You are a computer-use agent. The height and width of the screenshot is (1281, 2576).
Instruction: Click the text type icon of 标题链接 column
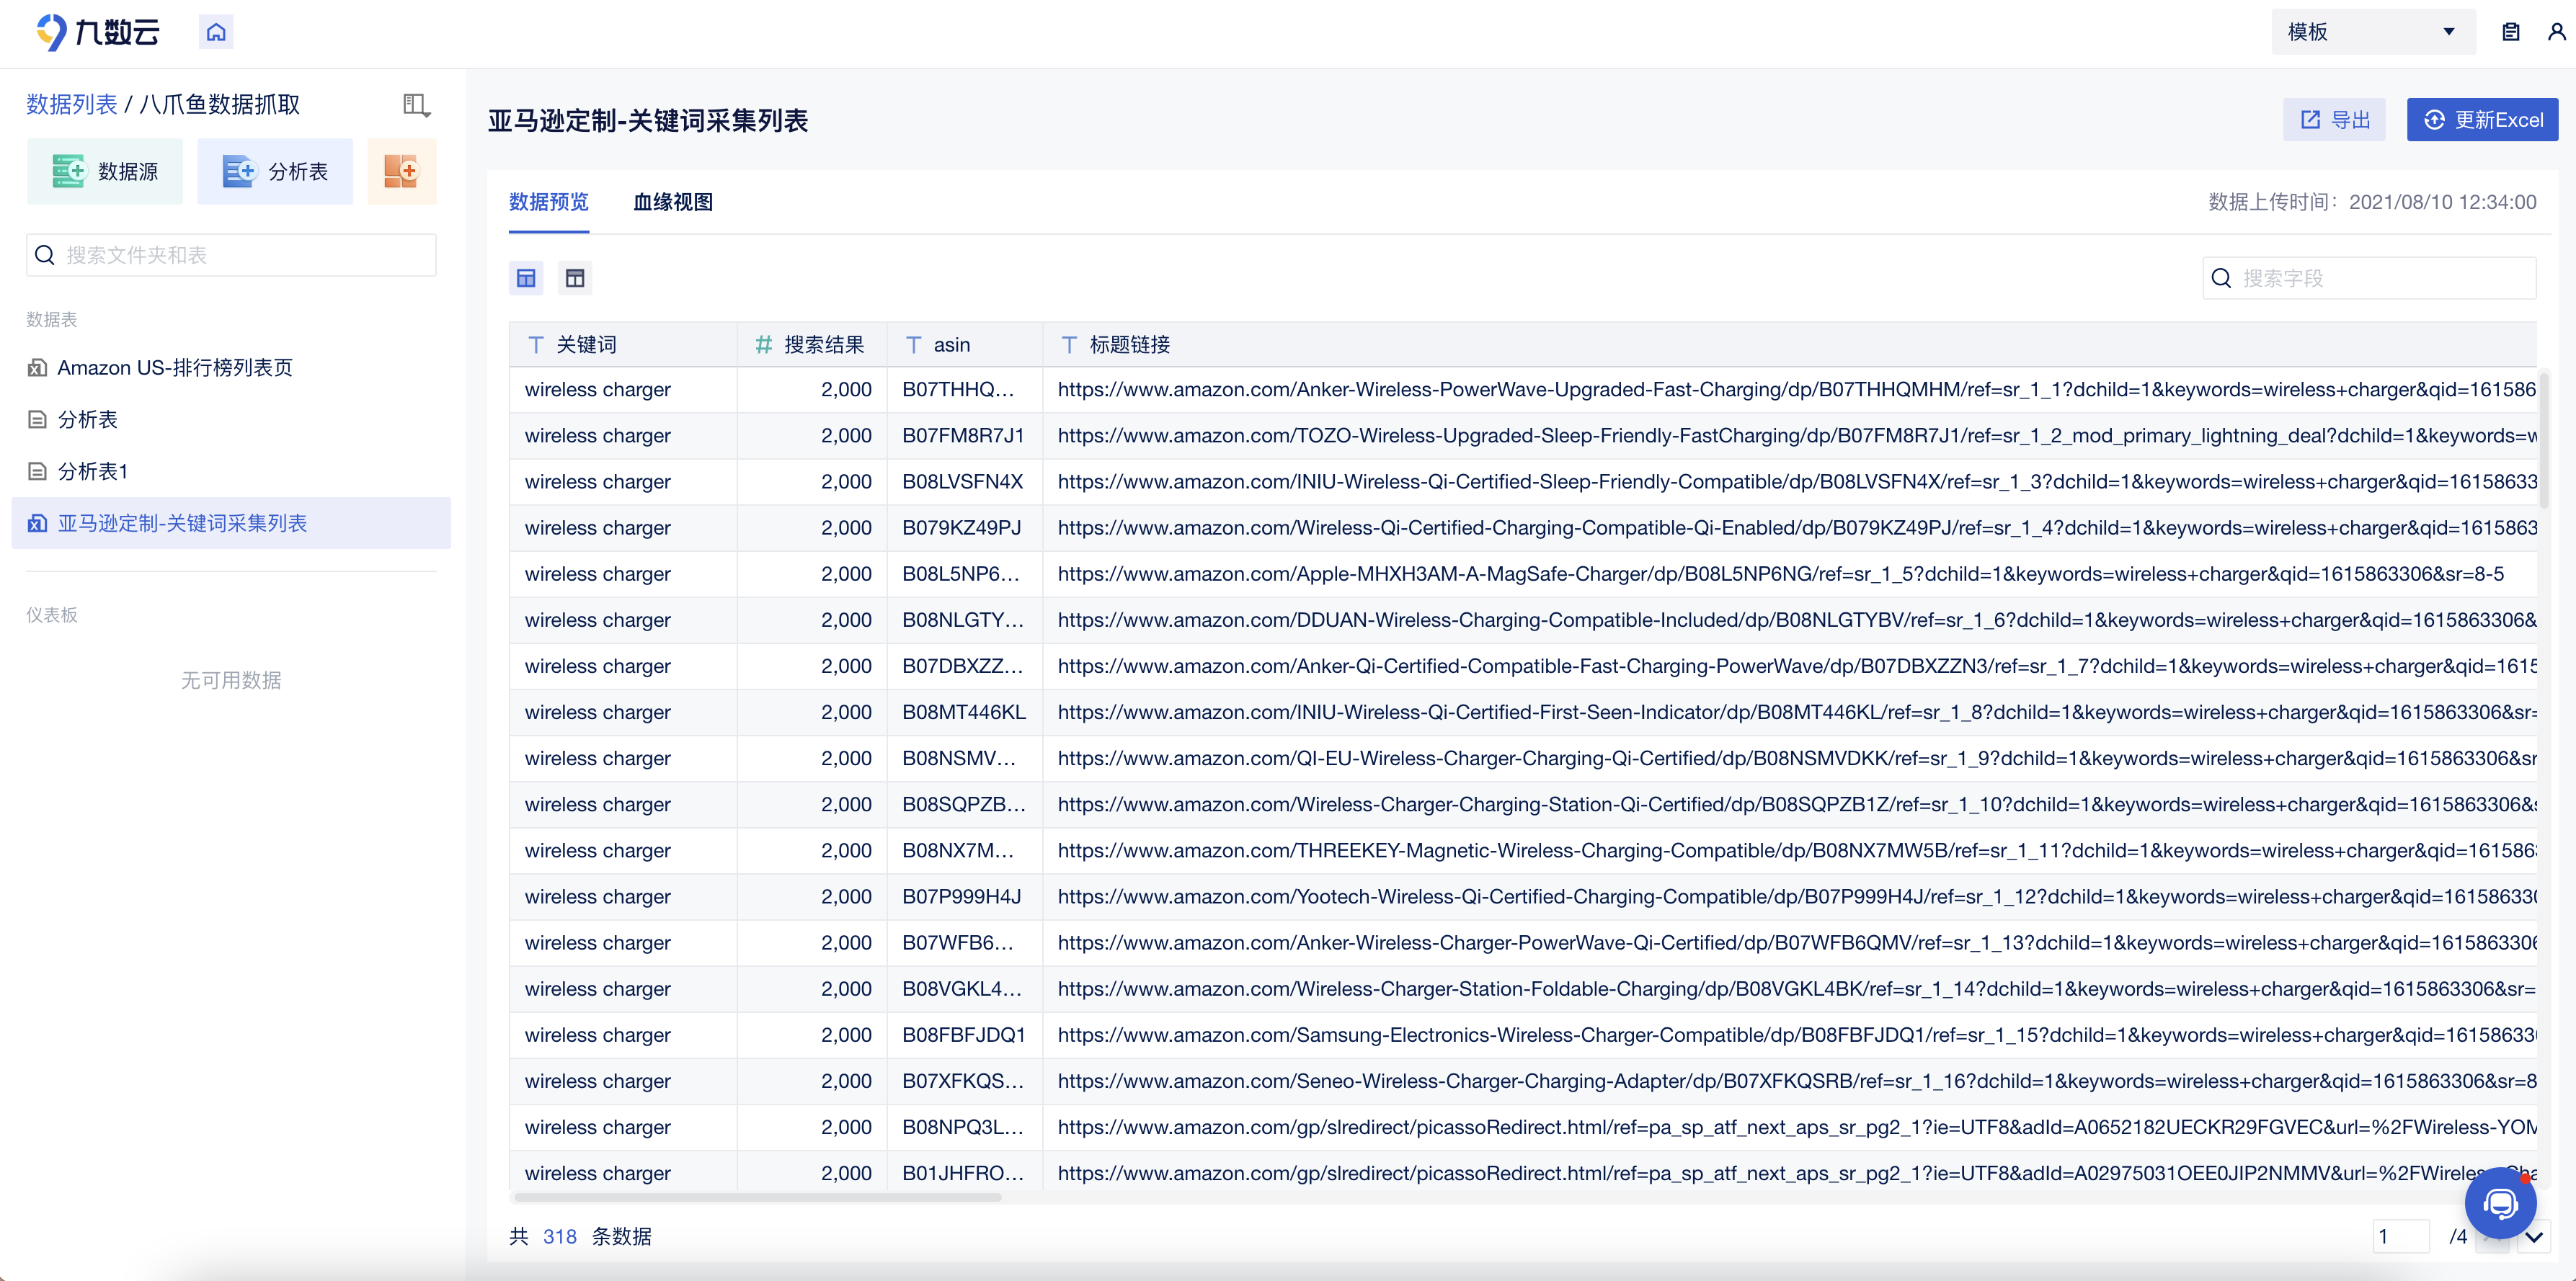[x=1069, y=344]
